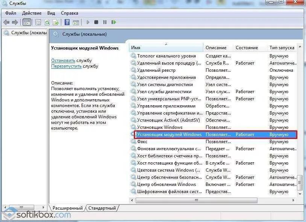Select the Удаленный вызов процедур service
The width and height of the screenshot is (306, 222).
pos(213,63)
